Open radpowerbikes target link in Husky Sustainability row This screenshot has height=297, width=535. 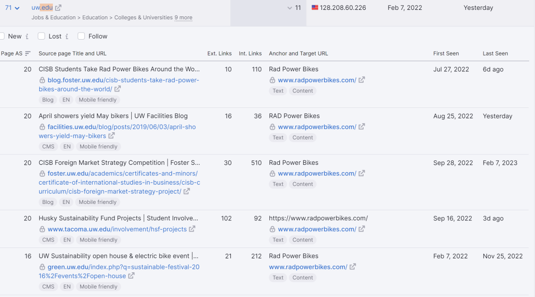click(317, 229)
